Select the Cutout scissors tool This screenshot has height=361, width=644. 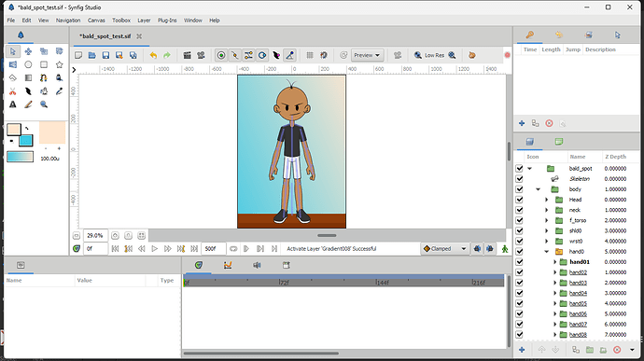point(13,91)
